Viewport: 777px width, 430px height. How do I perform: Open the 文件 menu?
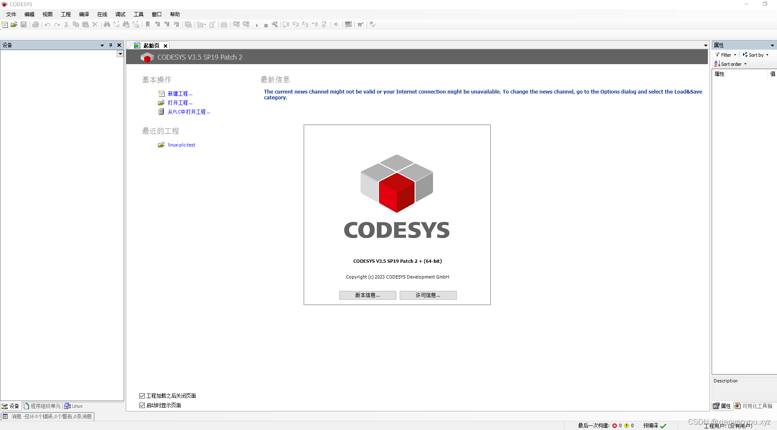pos(11,14)
